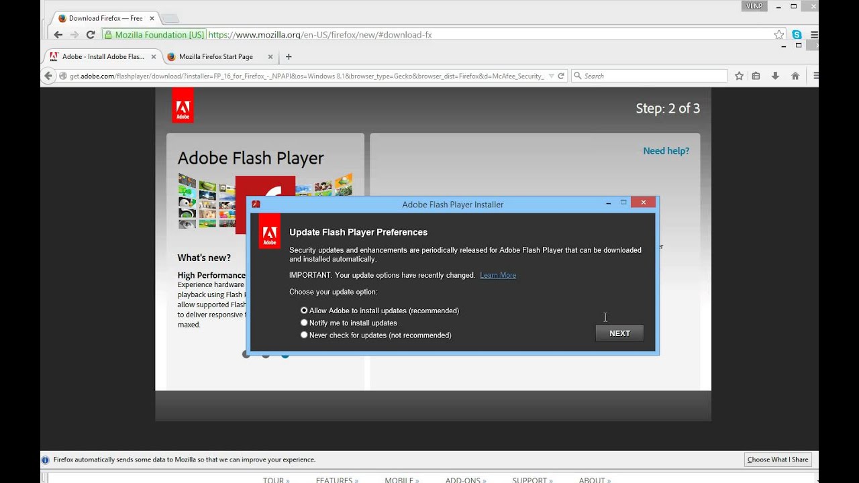Open a new tab in Chrome
The image size is (859, 483).
(170, 18)
